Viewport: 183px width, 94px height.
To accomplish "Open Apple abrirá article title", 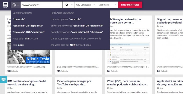I will tap(170, 83).
